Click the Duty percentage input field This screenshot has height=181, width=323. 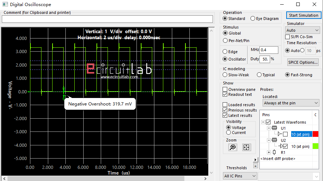(264, 59)
